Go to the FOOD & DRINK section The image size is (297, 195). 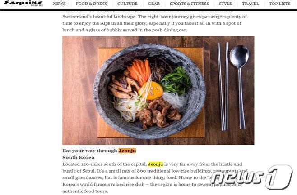[92, 4]
